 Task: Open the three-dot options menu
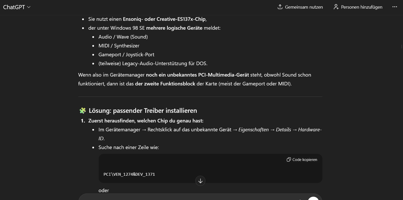click(395, 7)
